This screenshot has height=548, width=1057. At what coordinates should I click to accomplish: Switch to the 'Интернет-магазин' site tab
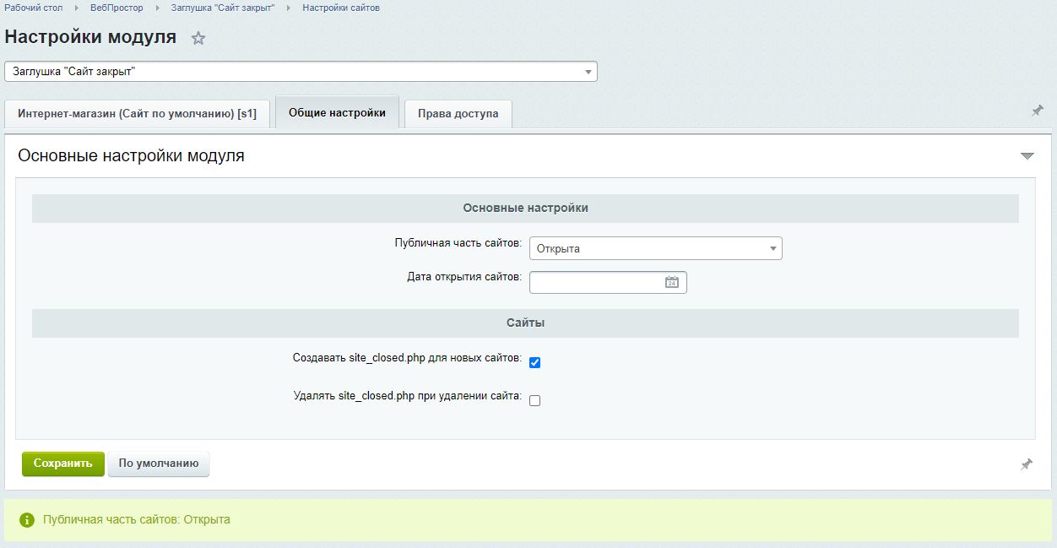(x=137, y=113)
